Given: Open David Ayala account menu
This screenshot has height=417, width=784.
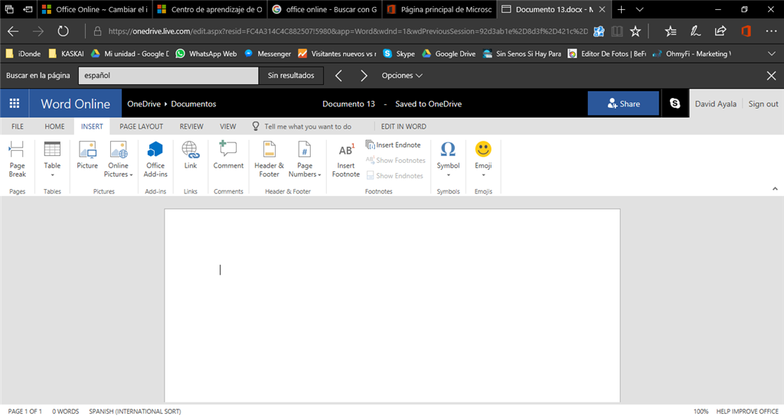Looking at the screenshot, I should tap(716, 104).
